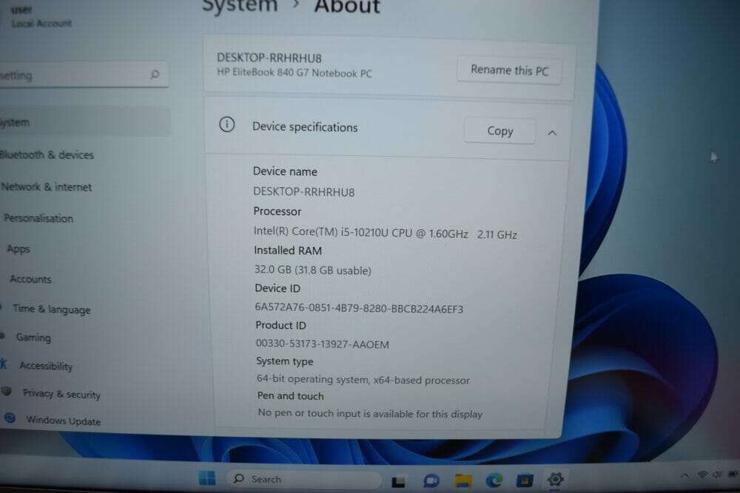Open the Accounts settings page

coord(30,279)
